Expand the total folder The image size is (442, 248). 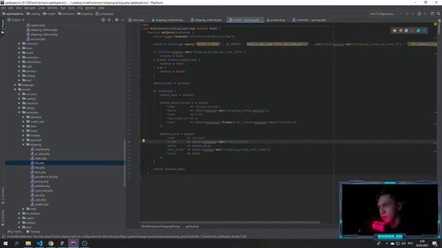(x=23, y=209)
